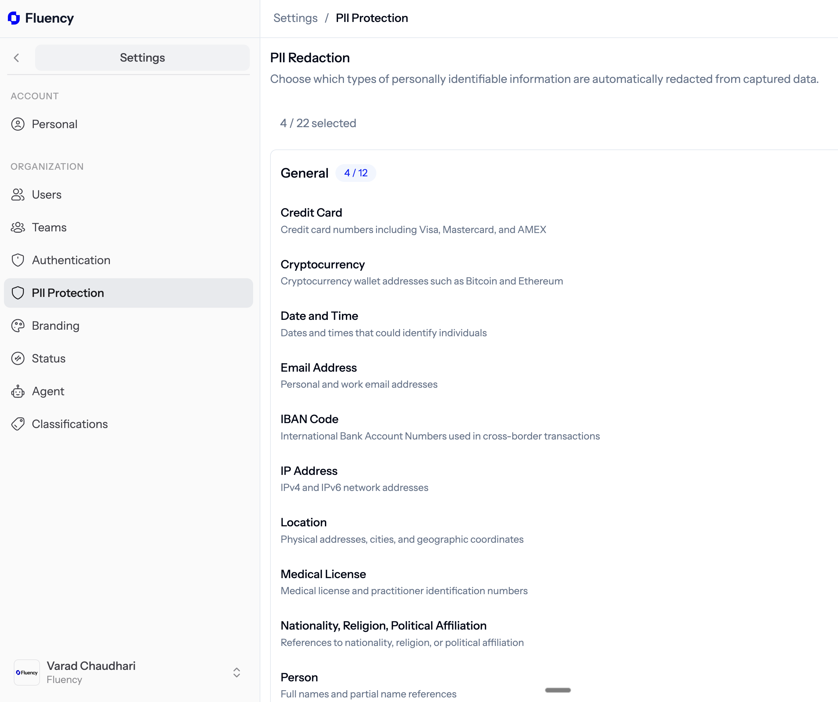The height and width of the screenshot is (702, 838).
Task: Click the Settings header button in sidebar
Action: pyautogui.click(x=143, y=58)
